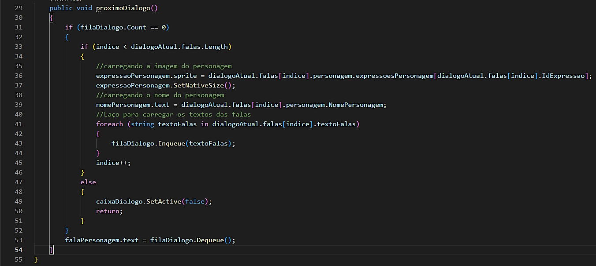The height and width of the screenshot is (266, 596).
Task: Click the falaPersonagem variable
Action: 92,240
